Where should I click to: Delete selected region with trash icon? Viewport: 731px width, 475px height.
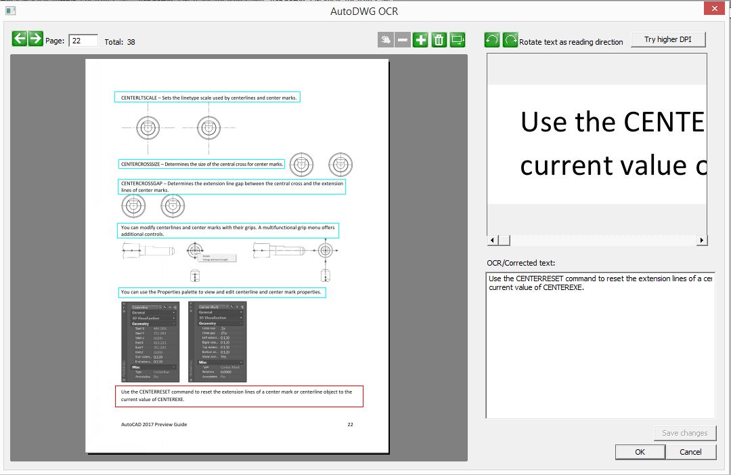(439, 39)
